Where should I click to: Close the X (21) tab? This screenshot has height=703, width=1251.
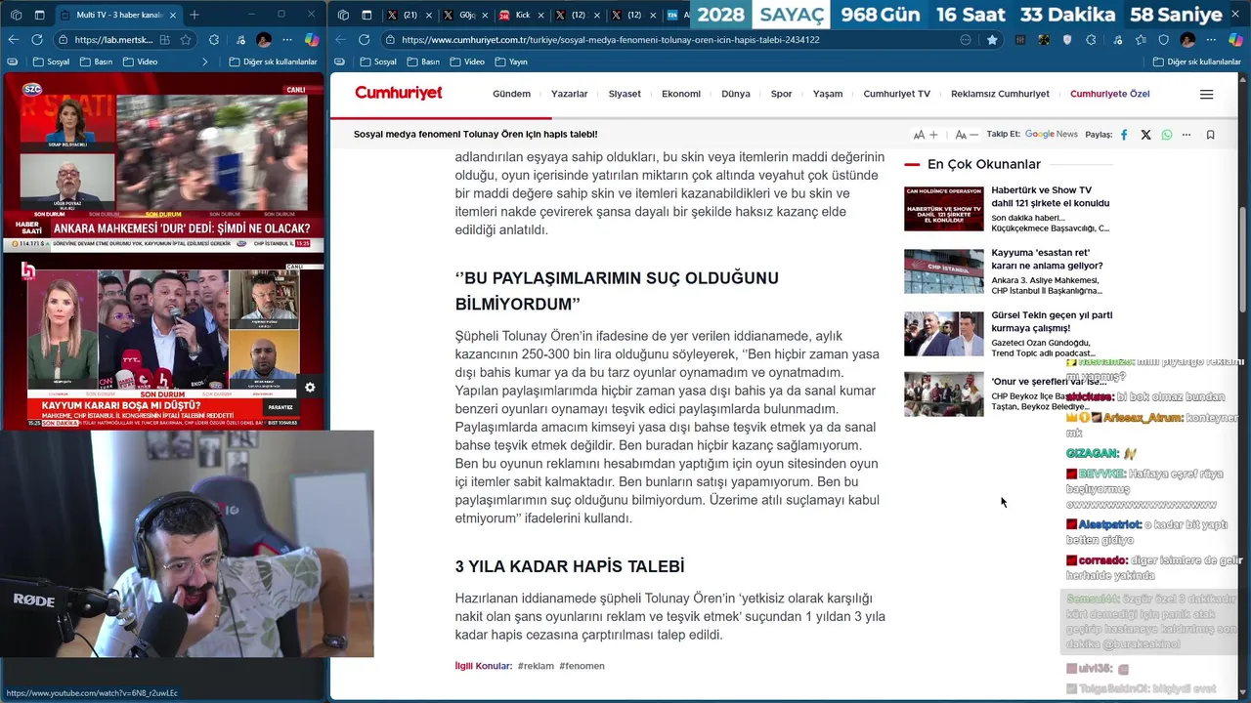(x=427, y=15)
